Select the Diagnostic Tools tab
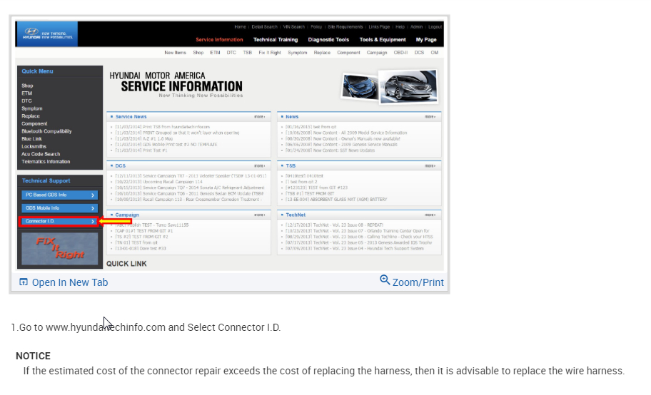 click(x=328, y=40)
